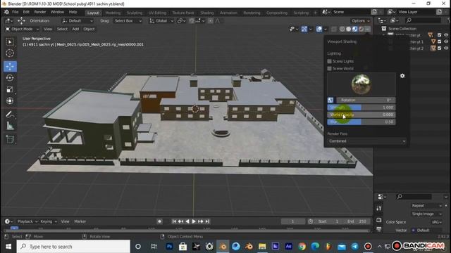Open the Window menu
451x253 pixels.
click(57, 12)
